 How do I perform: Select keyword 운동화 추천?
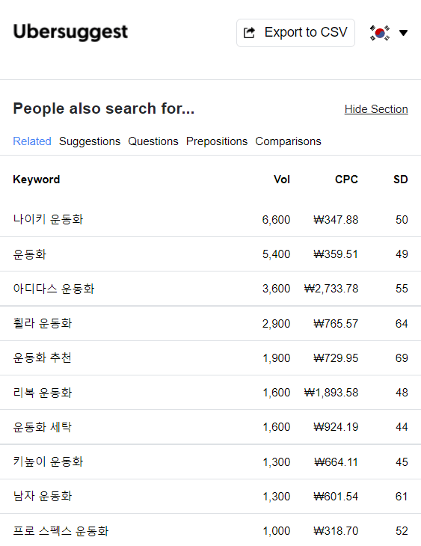[42, 358]
